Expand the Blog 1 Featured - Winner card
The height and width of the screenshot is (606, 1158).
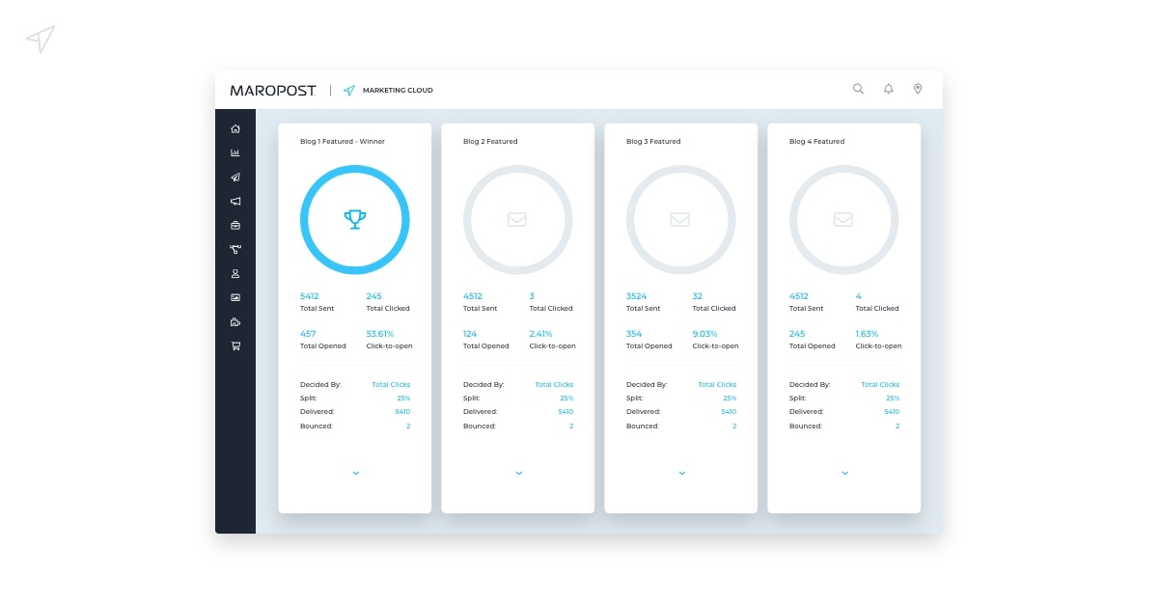355,473
